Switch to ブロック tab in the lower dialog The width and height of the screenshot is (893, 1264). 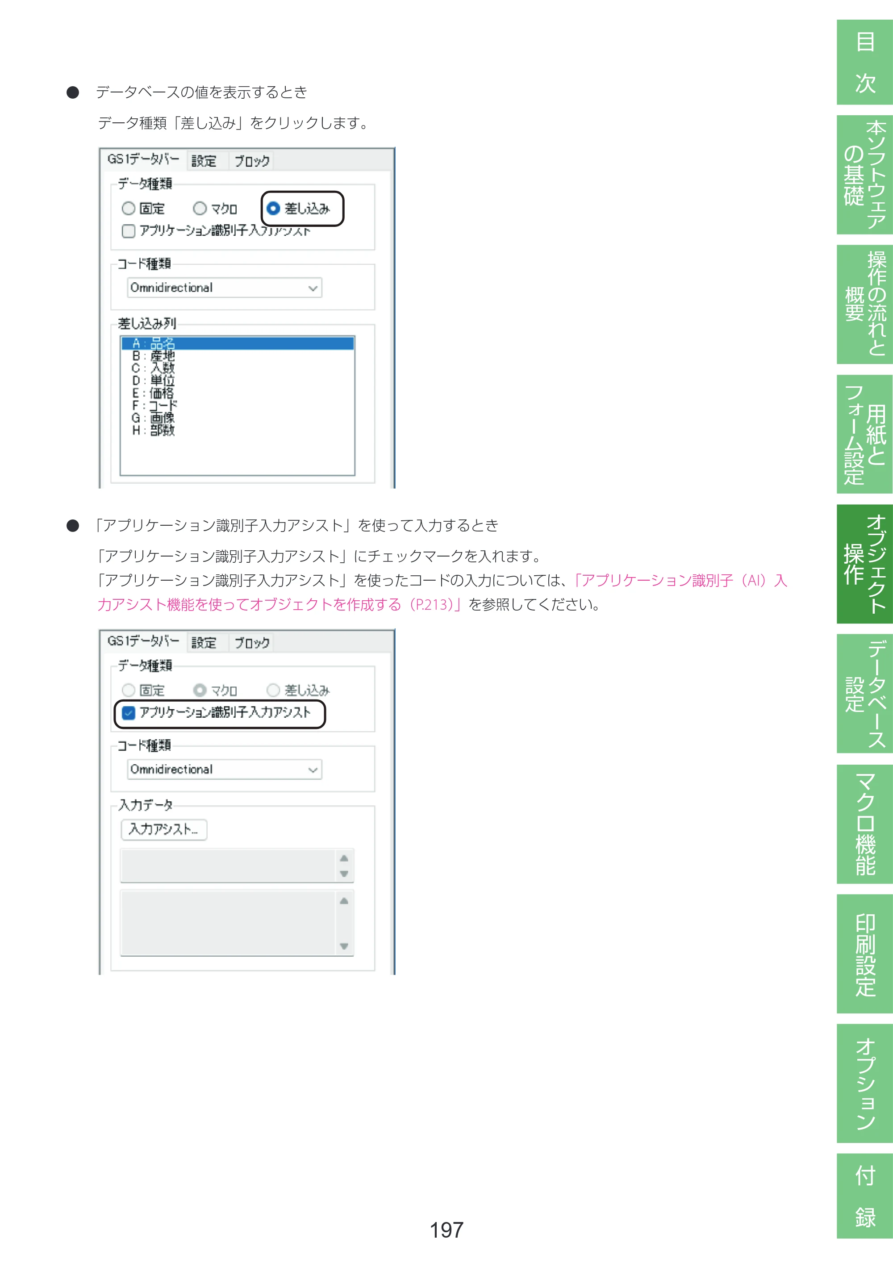point(252,643)
